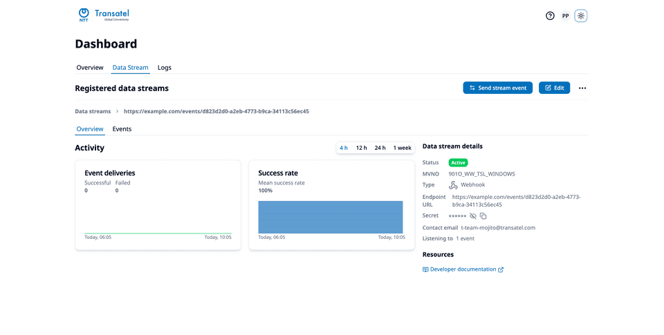Click the external link icon after Developer documentation

501,270
